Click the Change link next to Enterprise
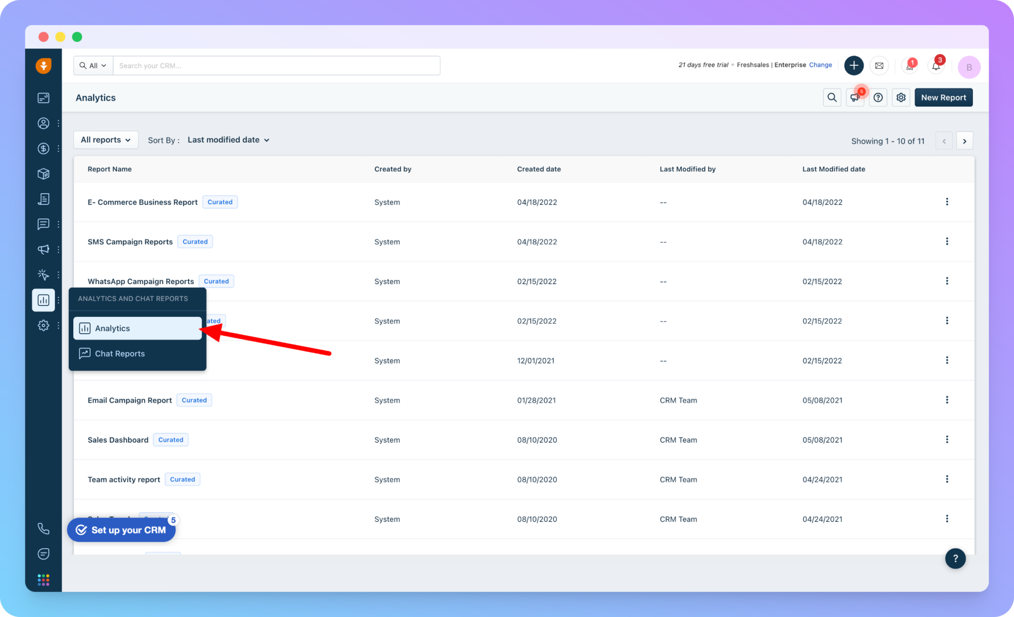 (x=820, y=65)
